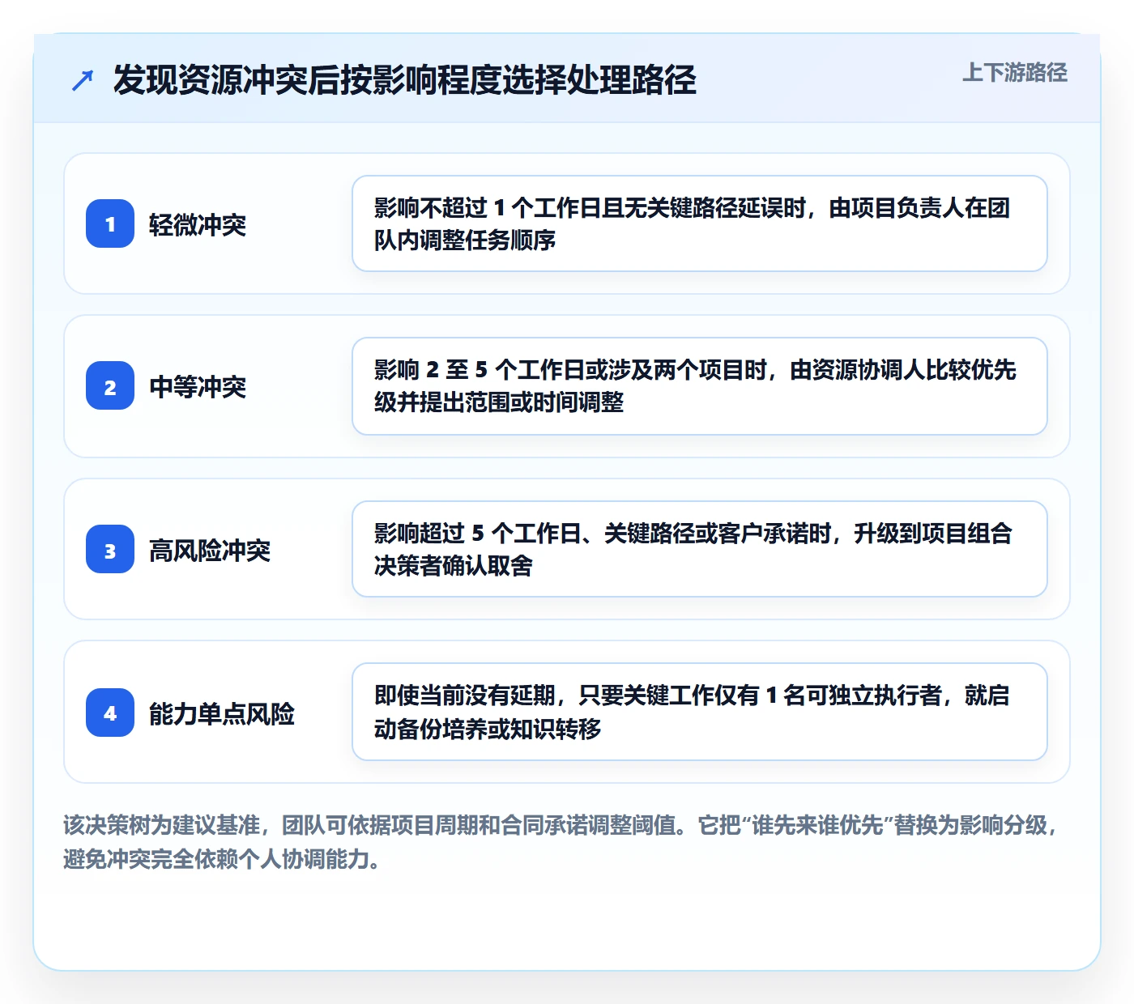Click the blue arrow icon beside the title
1134x1004 pixels.
coord(83,80)
